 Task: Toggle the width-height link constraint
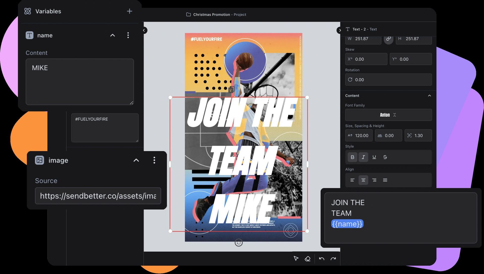[x=388, y=39]
